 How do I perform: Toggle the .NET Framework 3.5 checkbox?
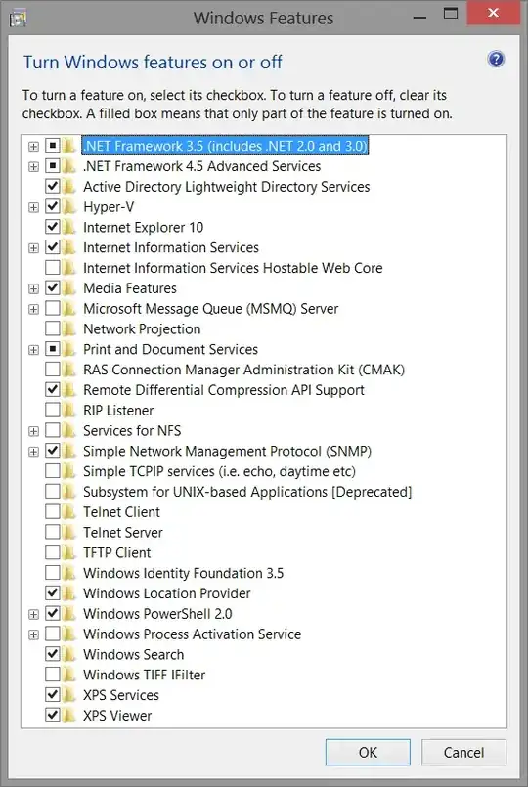[x=53, y=146]
